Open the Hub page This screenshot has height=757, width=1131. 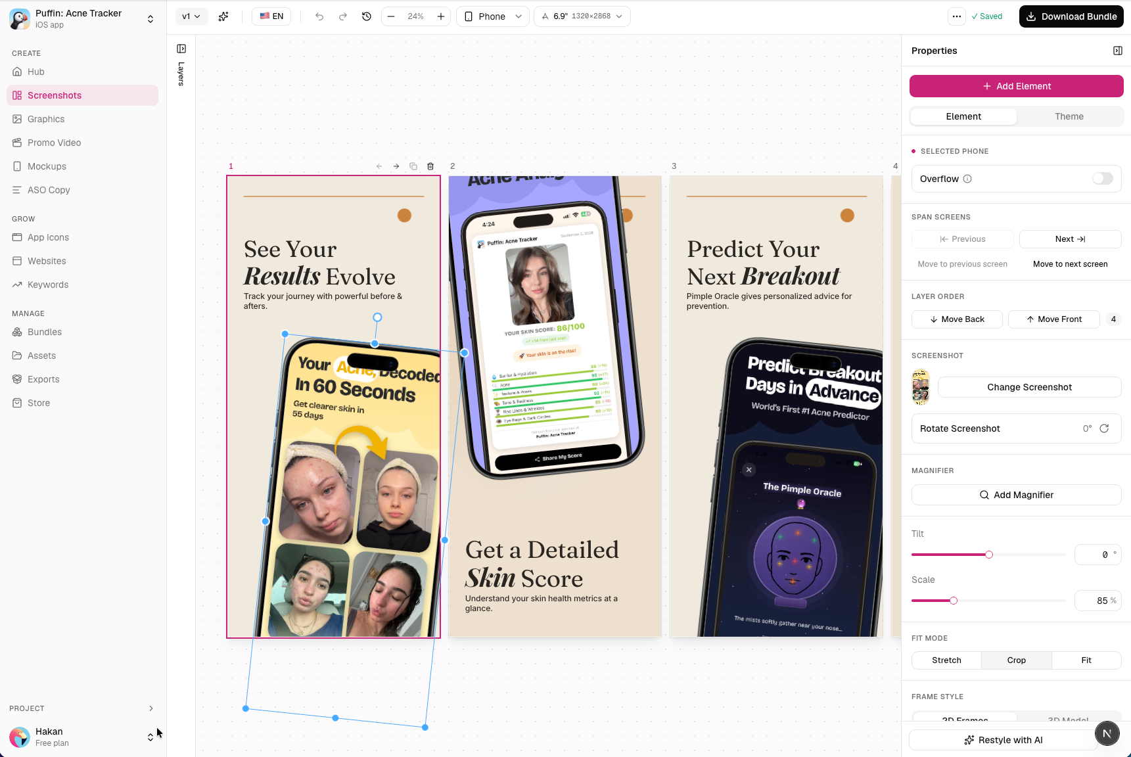[x=82, y=72]
